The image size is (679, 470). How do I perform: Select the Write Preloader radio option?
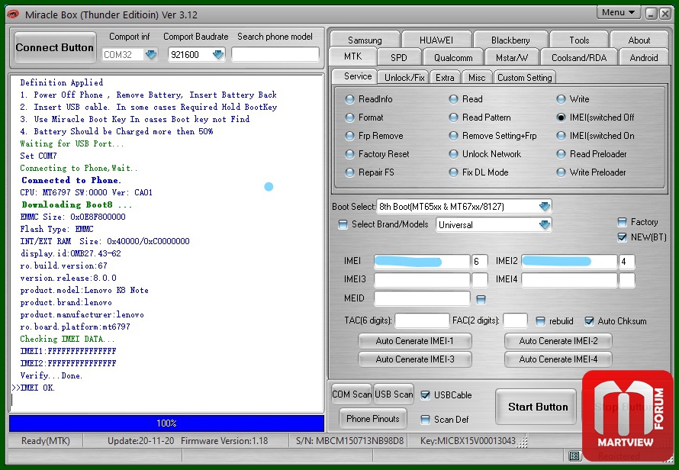[x=561, y=172]
